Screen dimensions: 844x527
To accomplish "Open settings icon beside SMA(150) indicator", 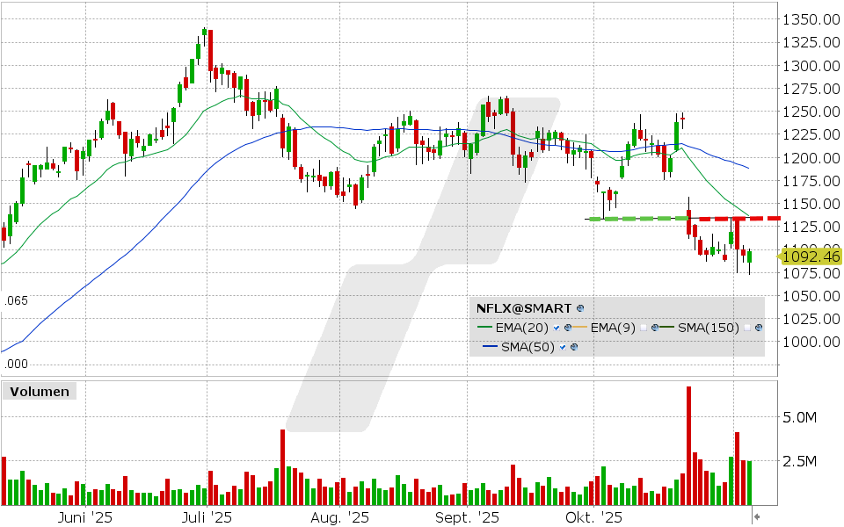I will [x=758, y=328].
